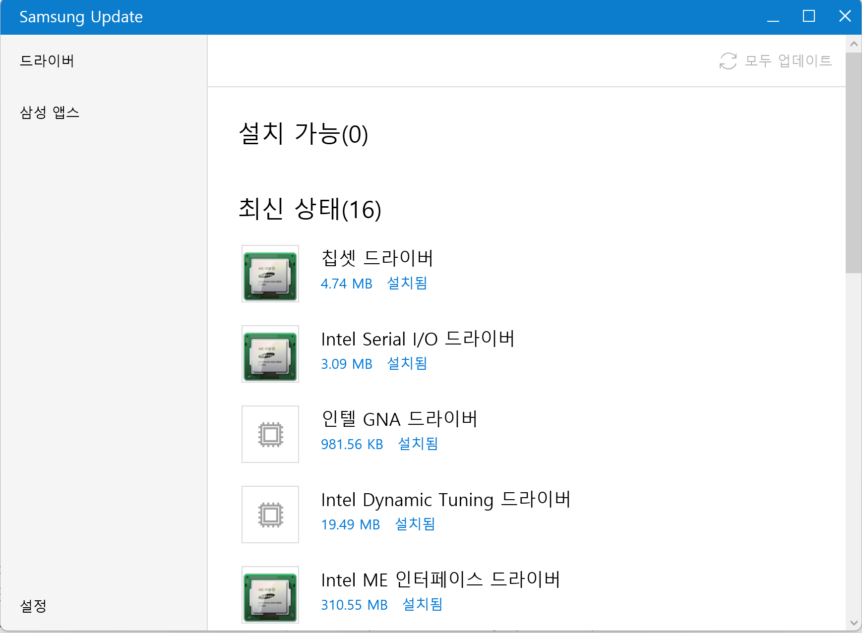This screenshot has height=633, width=862.
Task: Click the 981.56 KB size text
Action: (352, 444)
